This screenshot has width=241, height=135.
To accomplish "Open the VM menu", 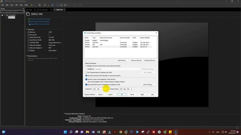I will (x=17, y=5).
